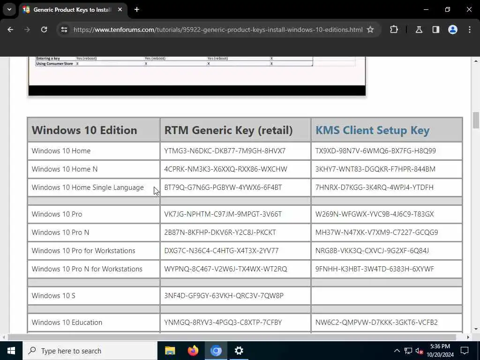
Task: Open Chrome three-dot menu
Action: (x=470, y=30)
